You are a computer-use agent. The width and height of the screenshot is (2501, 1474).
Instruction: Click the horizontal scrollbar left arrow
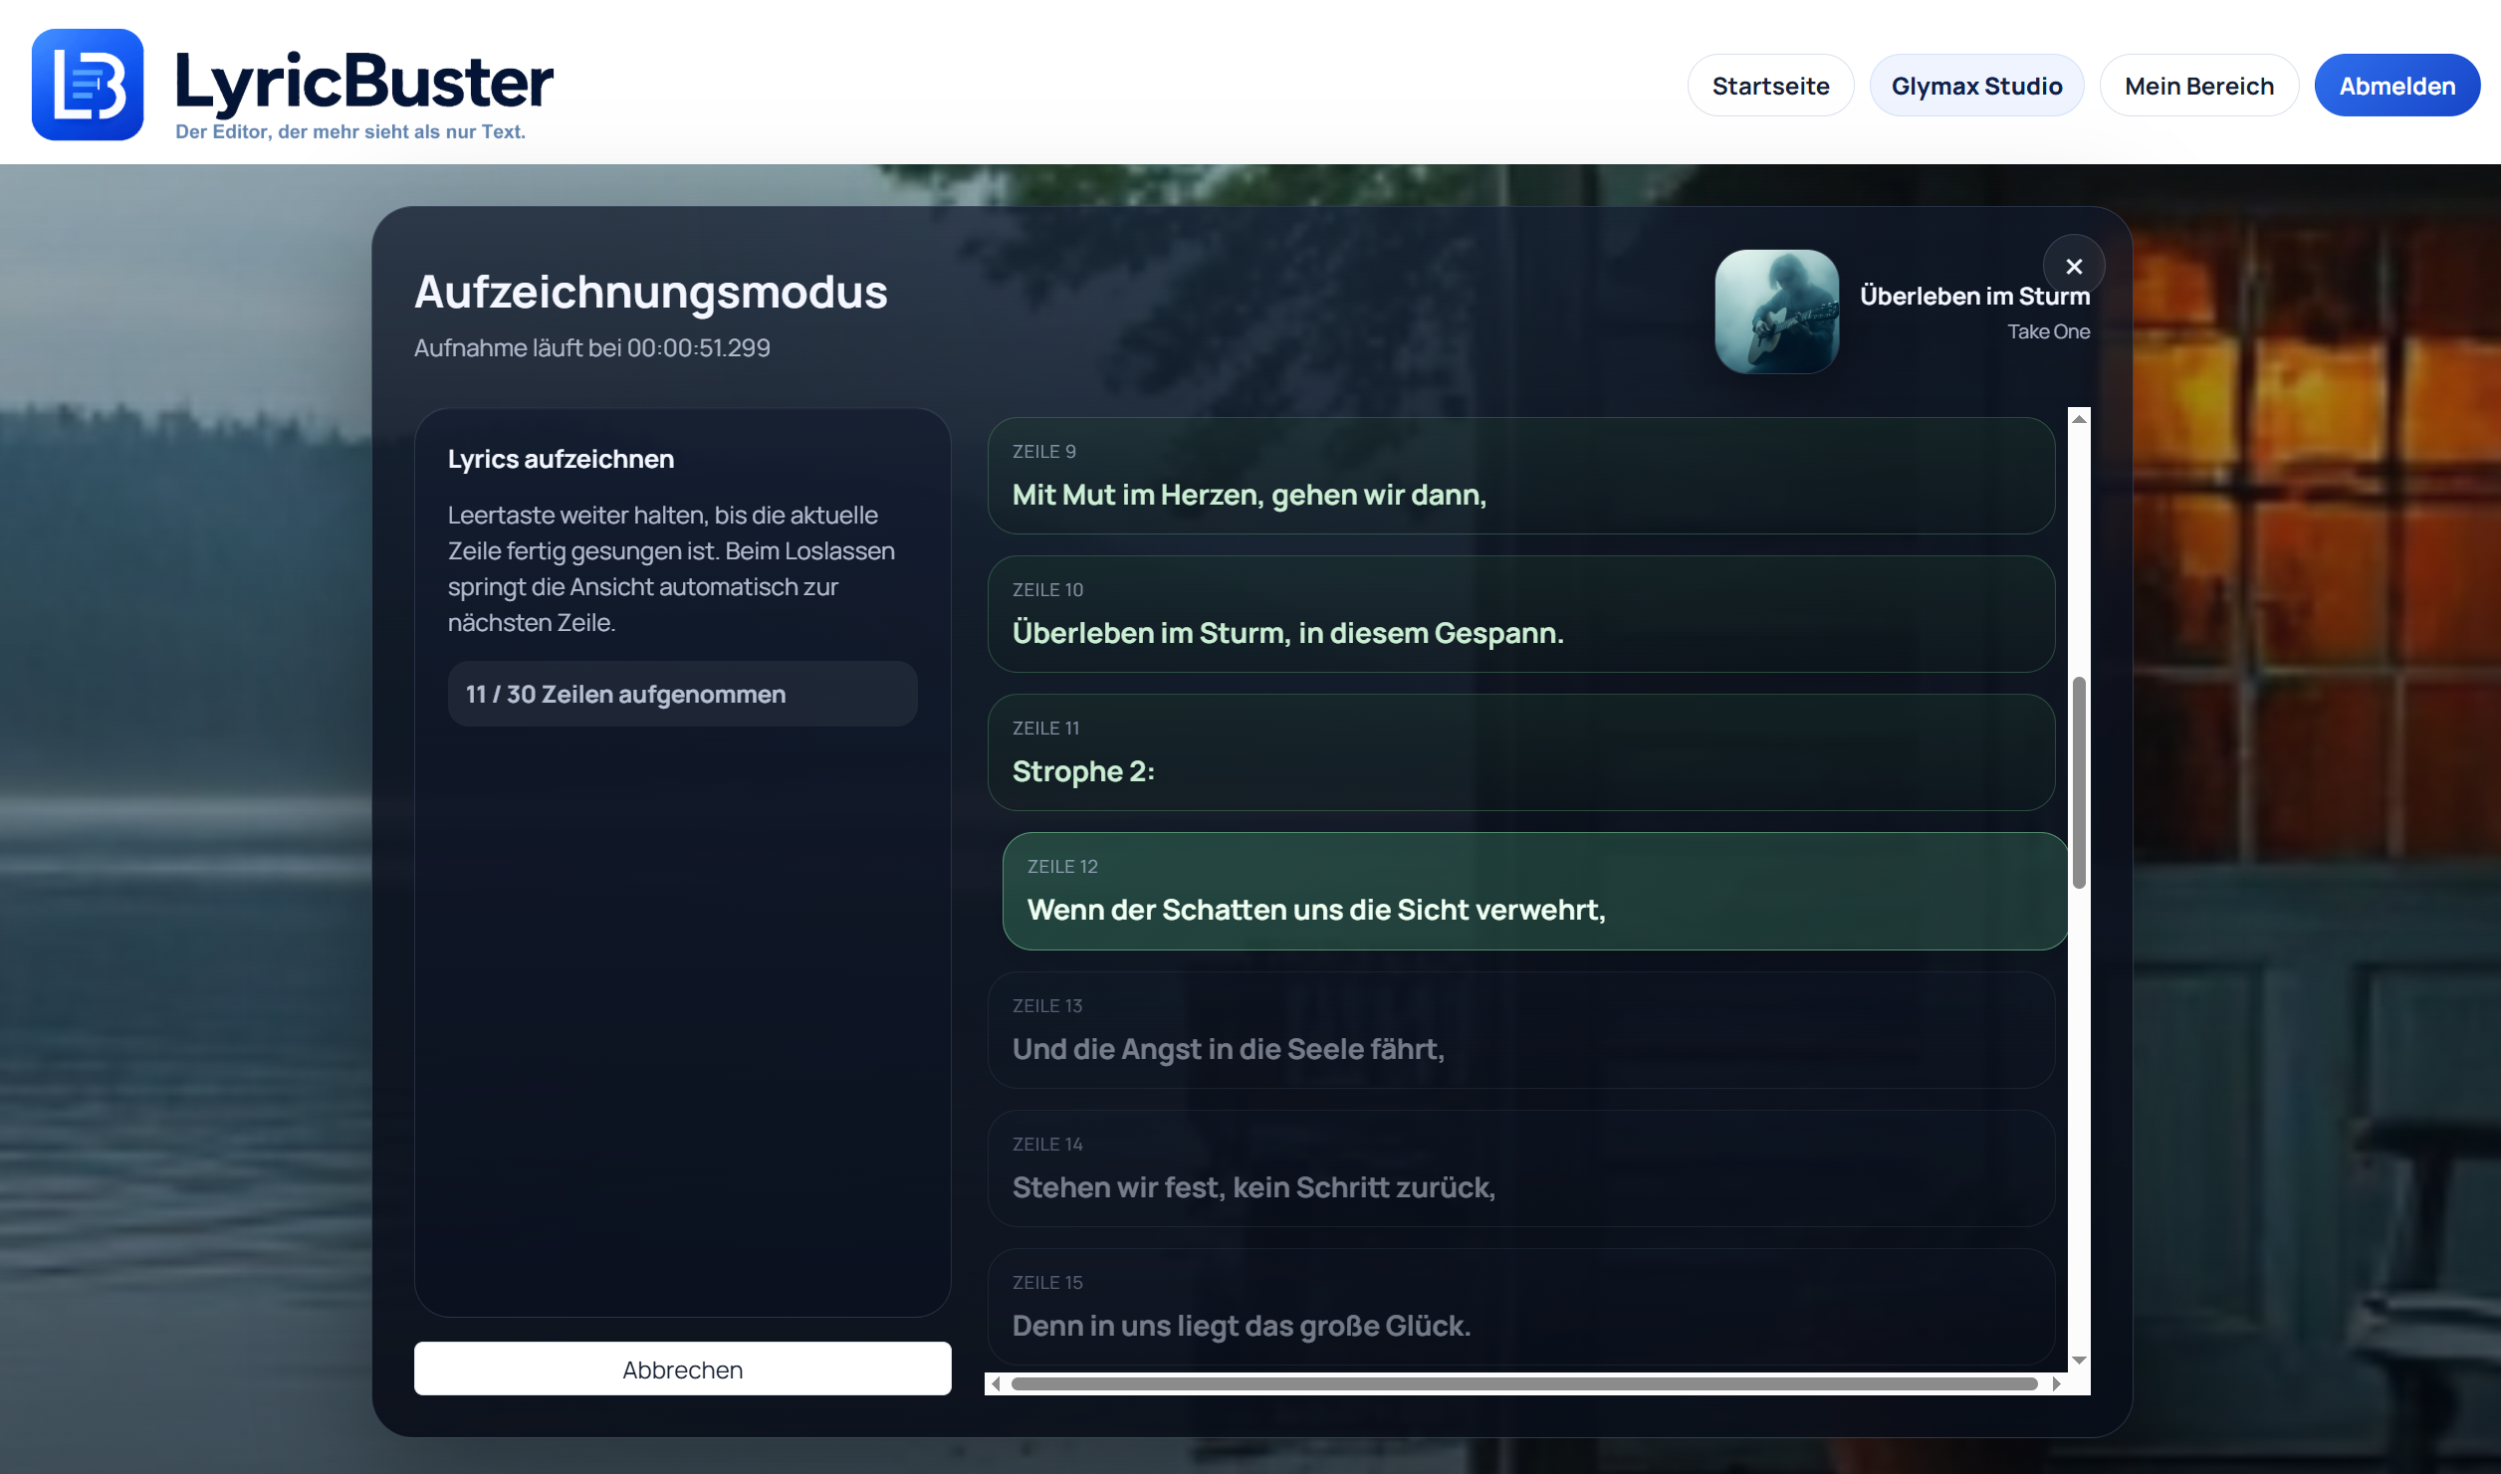996,1383
